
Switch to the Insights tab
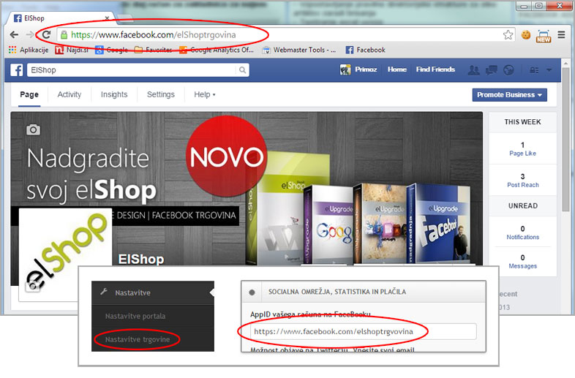coord(114,94)
